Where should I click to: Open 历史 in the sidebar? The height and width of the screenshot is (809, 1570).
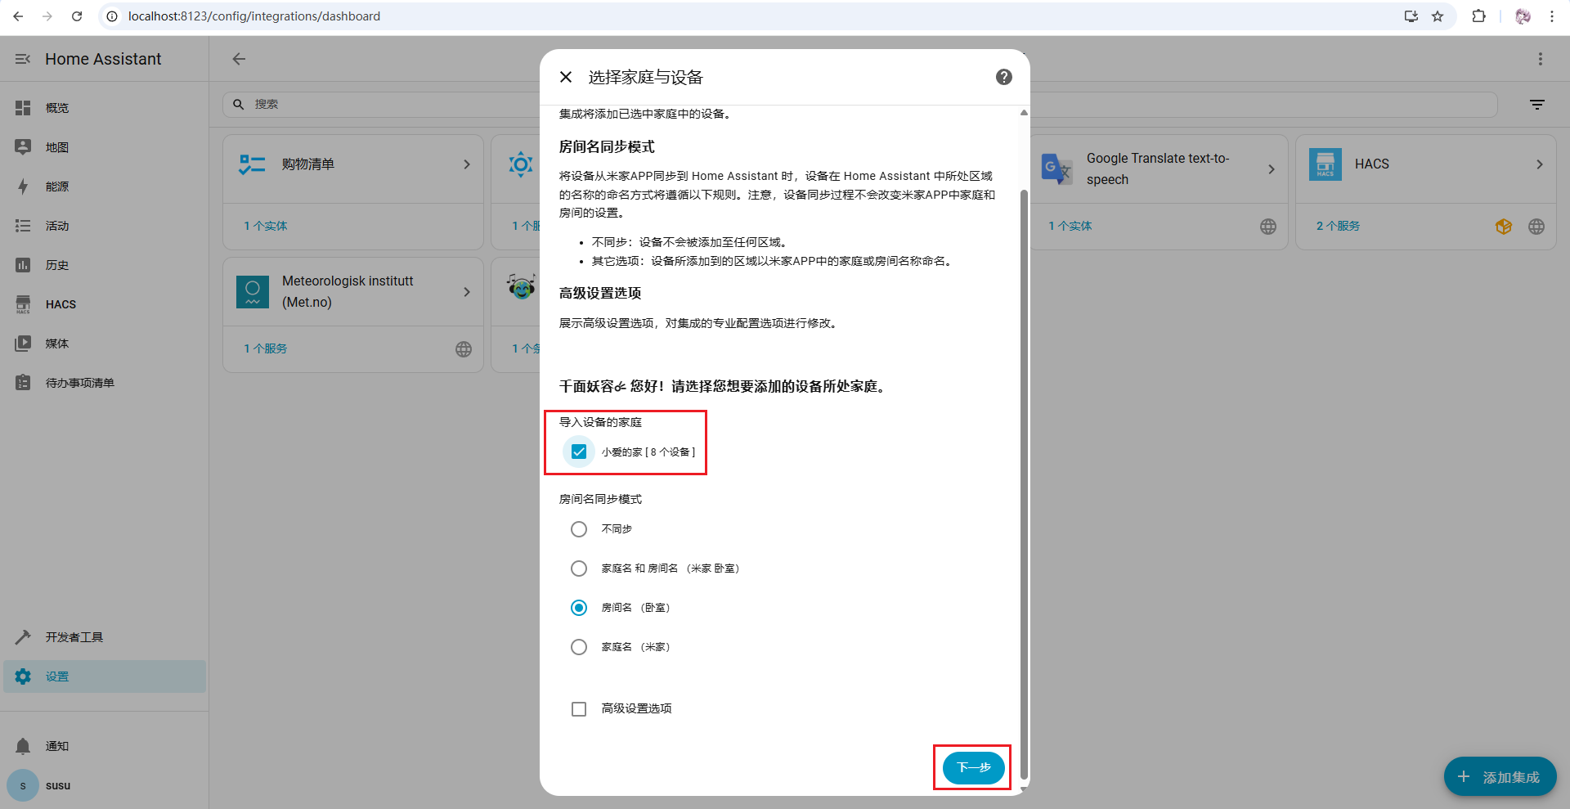[105, 265]
